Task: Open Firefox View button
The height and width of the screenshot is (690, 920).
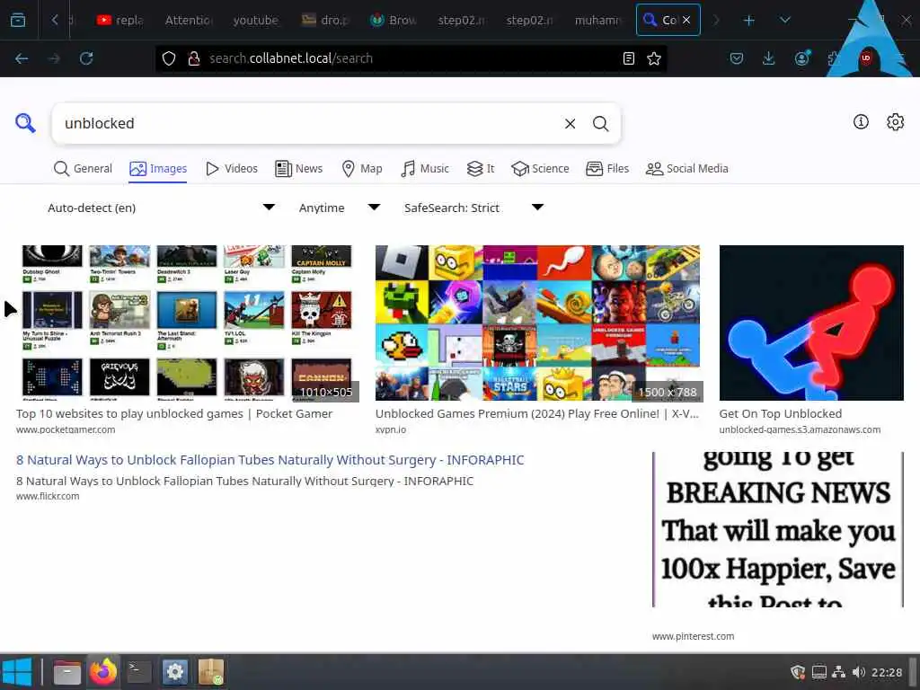Action: [18, 21]
